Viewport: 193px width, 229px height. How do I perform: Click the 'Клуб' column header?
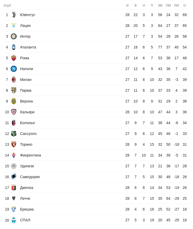coord(7,6)
